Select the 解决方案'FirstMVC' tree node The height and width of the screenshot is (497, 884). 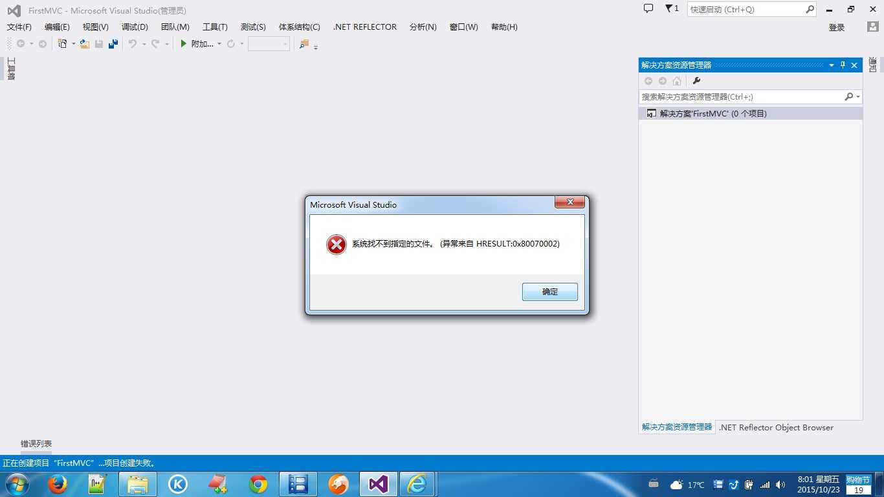751,113
